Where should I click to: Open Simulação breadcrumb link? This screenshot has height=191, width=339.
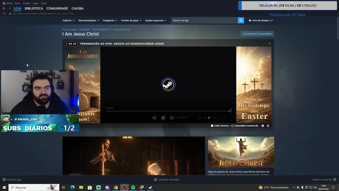tap(84, 29)
